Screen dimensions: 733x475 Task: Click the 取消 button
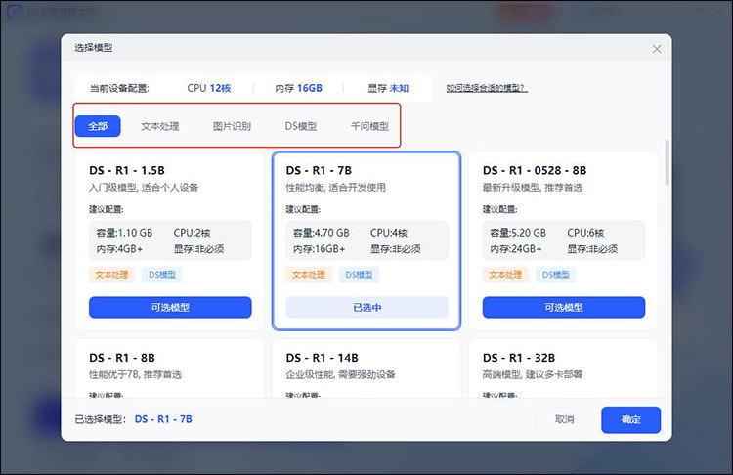564,419
